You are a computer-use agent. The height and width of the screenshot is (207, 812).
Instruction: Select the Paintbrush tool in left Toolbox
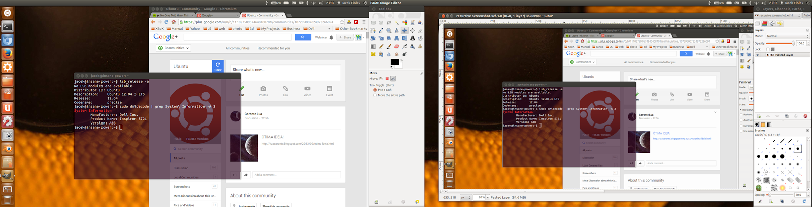click(x=389, y=46)
